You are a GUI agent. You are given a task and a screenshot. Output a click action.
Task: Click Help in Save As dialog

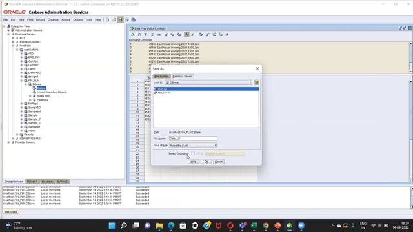coord(194,162)
